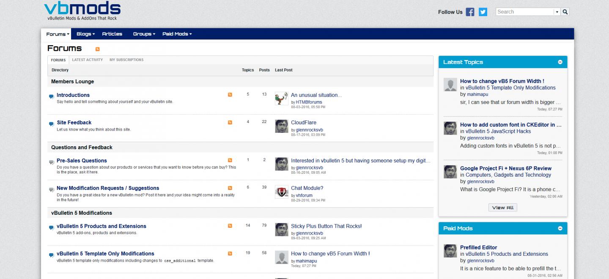Viewport: 609px width, 279px height.
Task: Open RSS feed for Introductions forum
Action: [230, 95]
